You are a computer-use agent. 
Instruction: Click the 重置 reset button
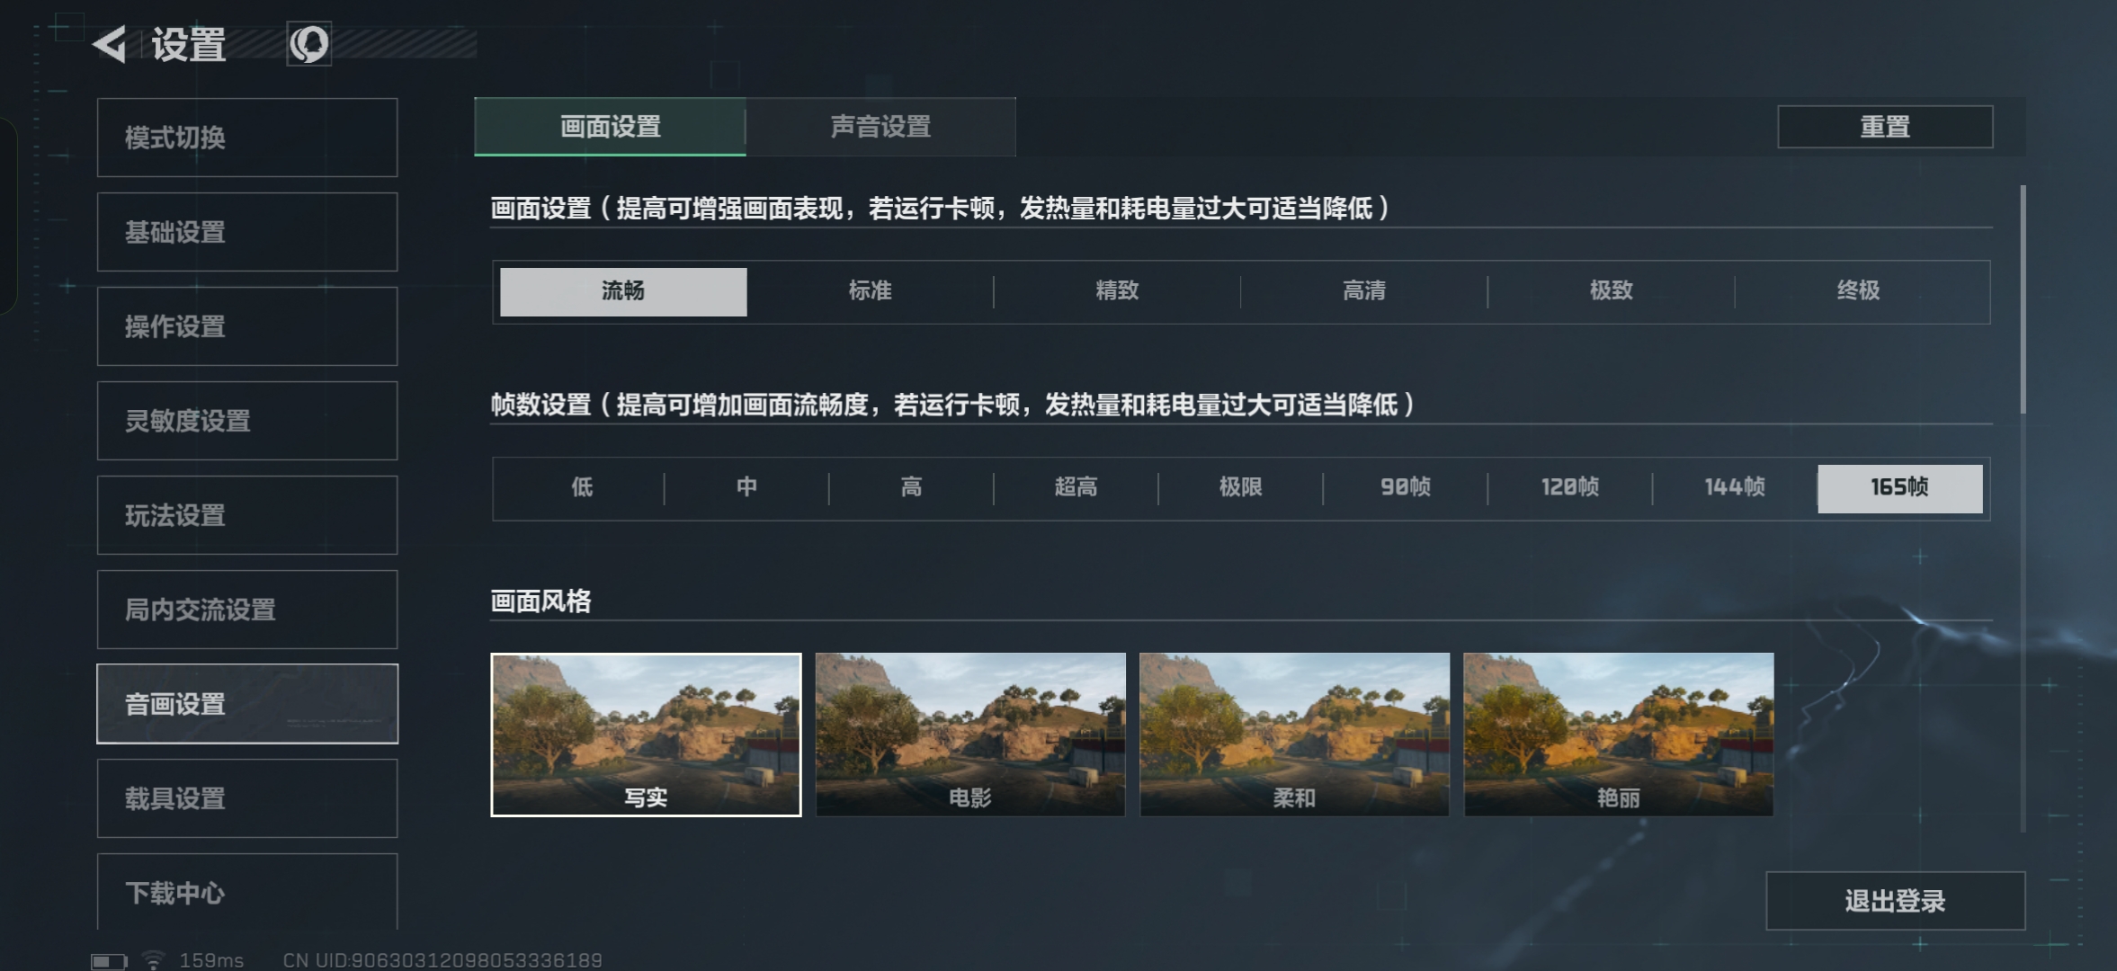tap(1885, 127)
